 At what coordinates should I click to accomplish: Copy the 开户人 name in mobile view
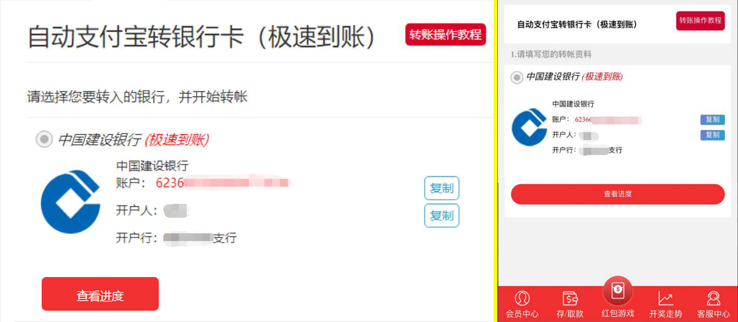coord(712,135)
